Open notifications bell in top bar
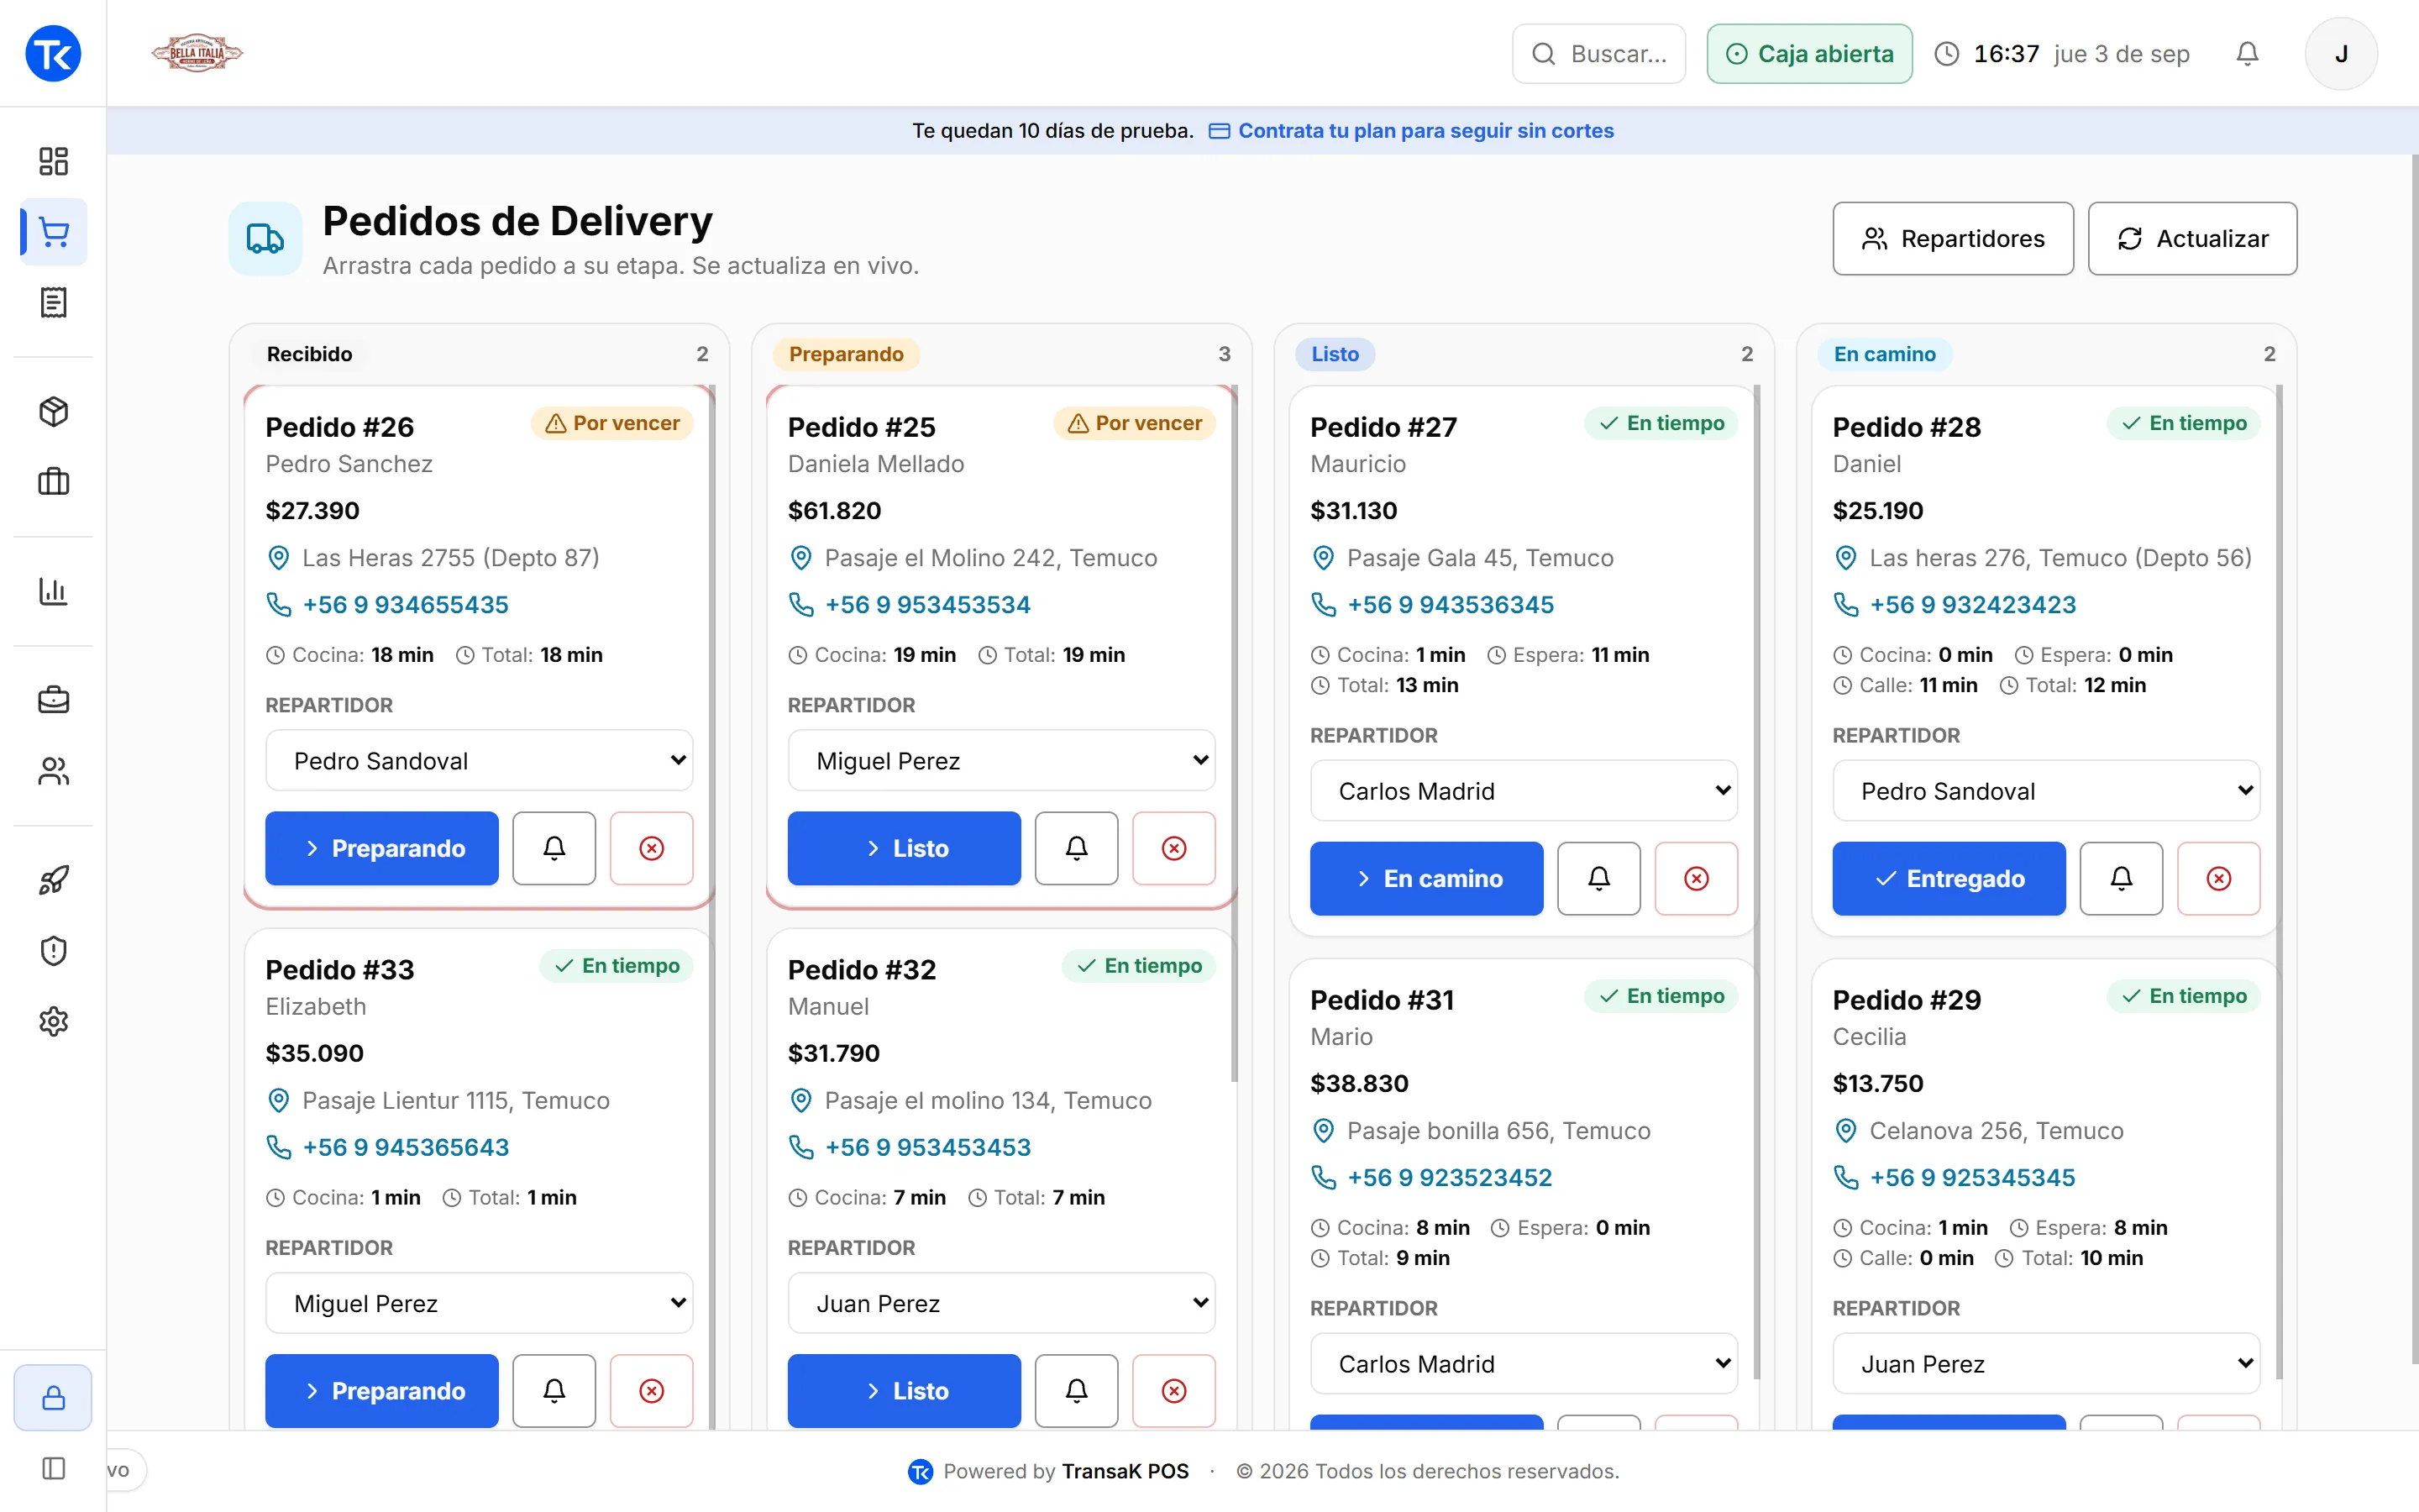2419x1512 pixels. 2247,53
